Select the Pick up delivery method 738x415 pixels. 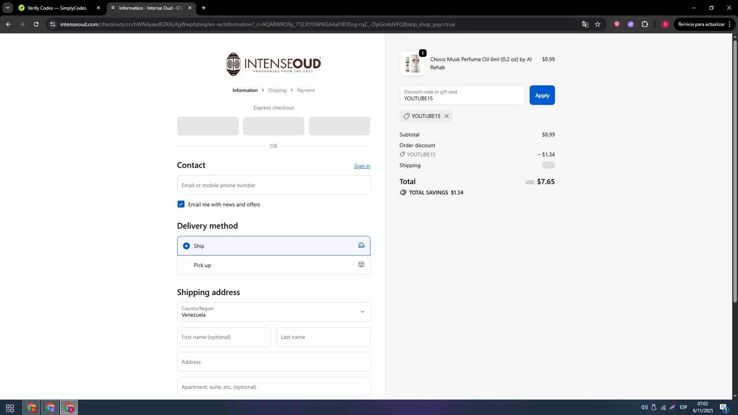click(x=274, y=265)
